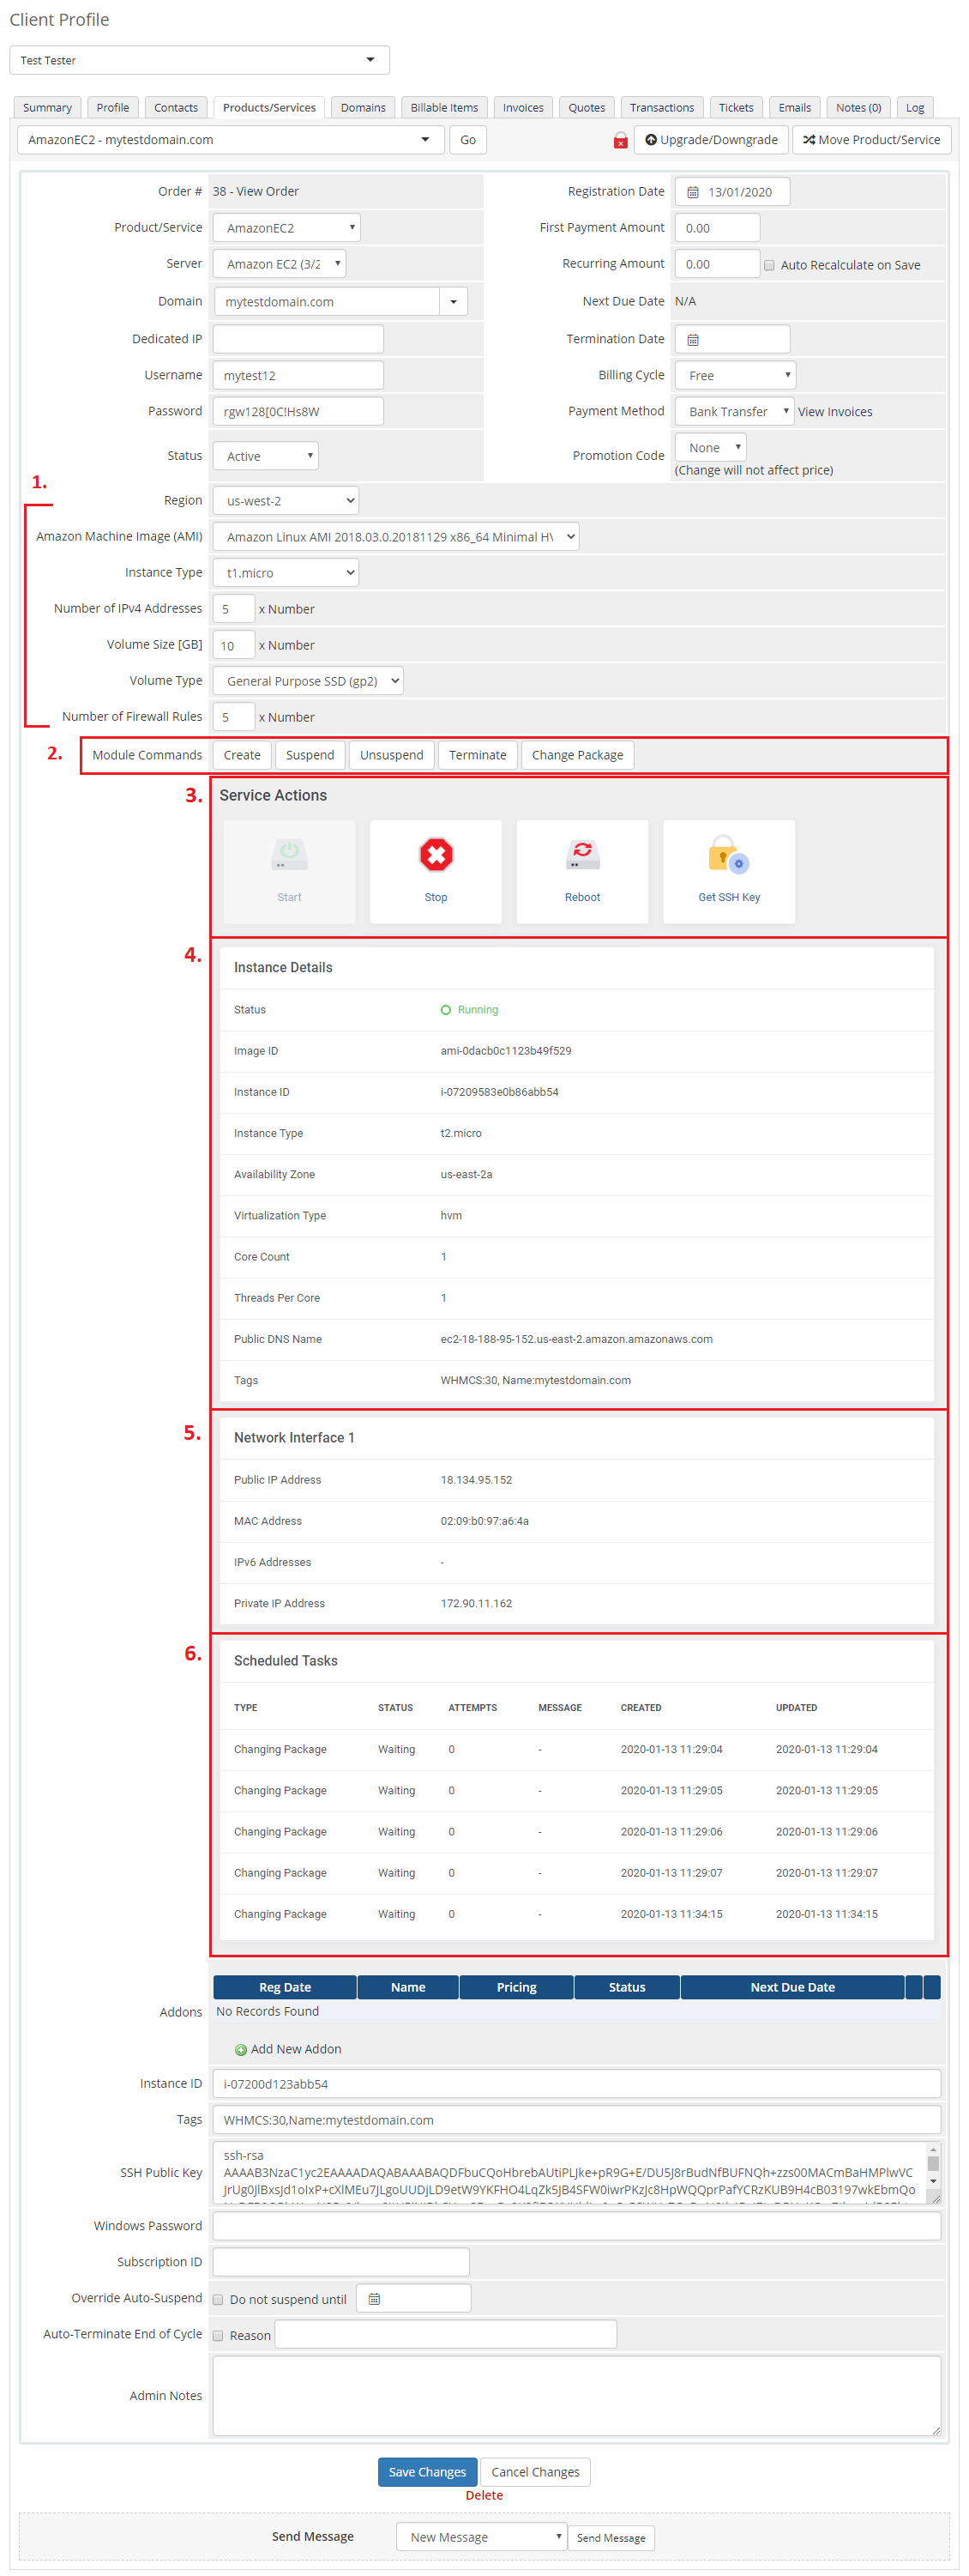Click into the Admin Notes text area
The image size is (969, 2576).
576,2395
